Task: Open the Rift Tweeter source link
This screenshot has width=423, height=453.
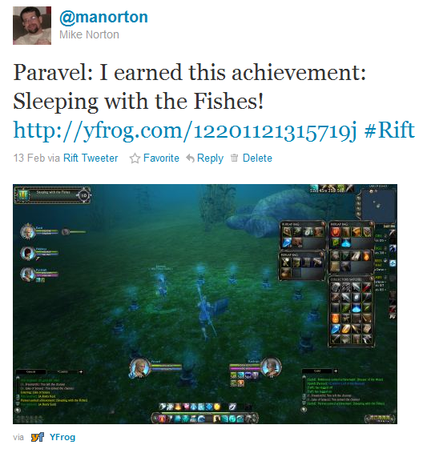Action: pyautogui.click(x=91, y=158)
